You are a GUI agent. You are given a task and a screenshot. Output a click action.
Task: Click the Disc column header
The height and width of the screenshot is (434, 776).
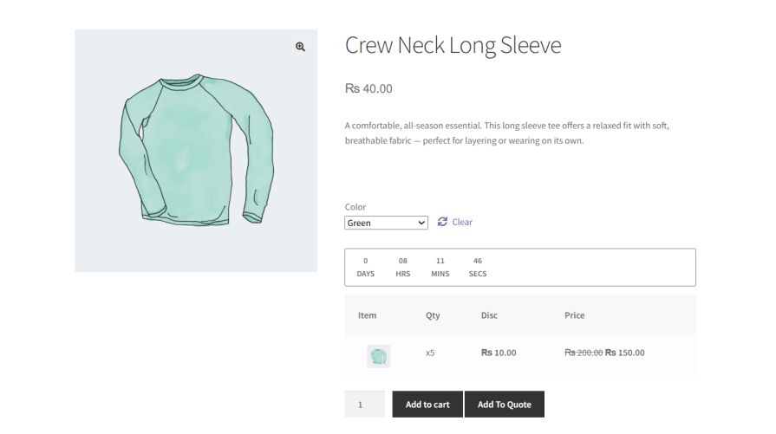[x=489, y=315]
